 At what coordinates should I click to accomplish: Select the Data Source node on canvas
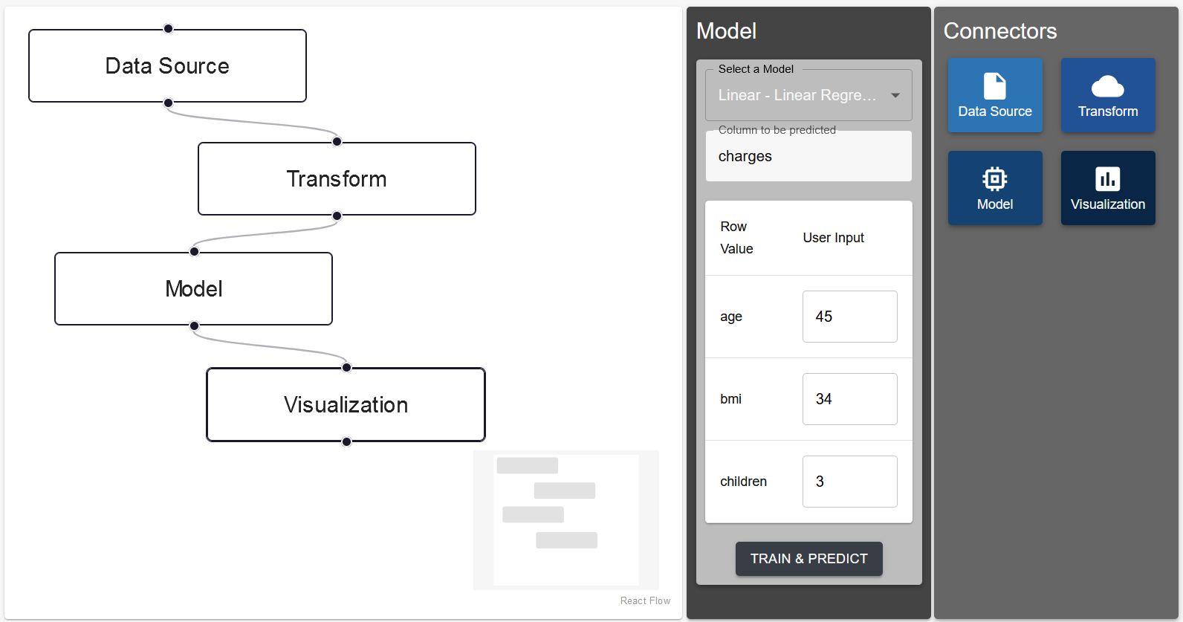167,66
